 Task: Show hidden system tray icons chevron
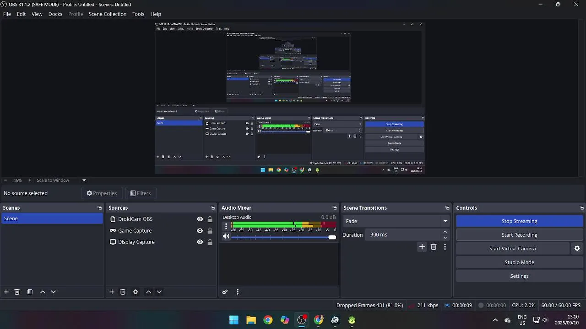[495, 320]
